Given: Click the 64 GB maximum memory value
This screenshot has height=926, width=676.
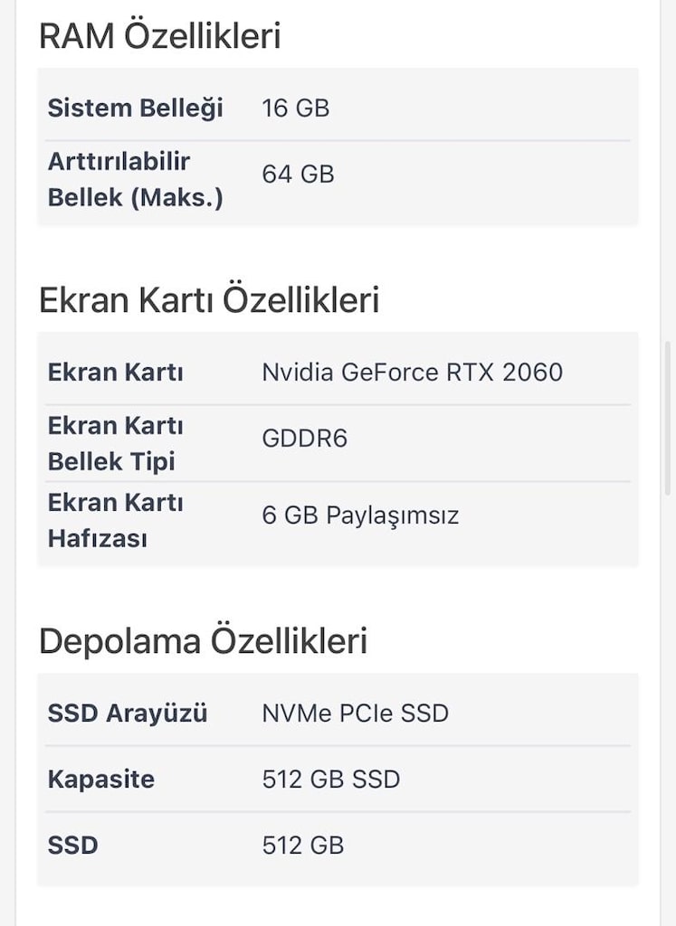Looking at the screenshot, I should [x=298, y=175].
